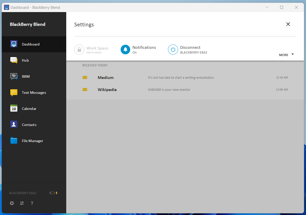Viewport: 306px width, 215px height.
Task: Open the Wikipedia message sender
Action: 107,90
